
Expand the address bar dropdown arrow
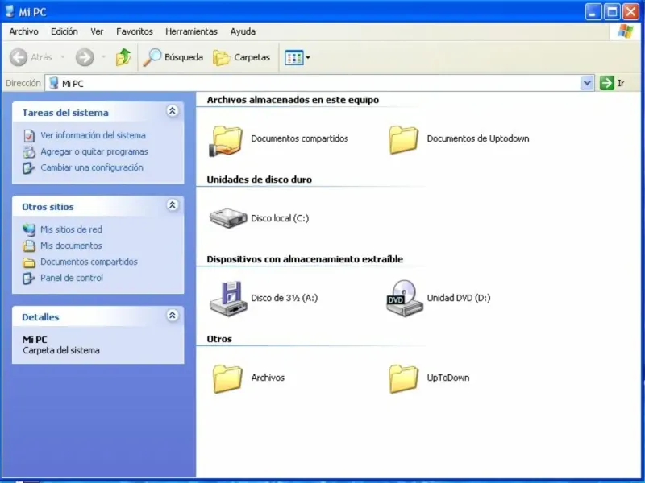click(588, 84)
